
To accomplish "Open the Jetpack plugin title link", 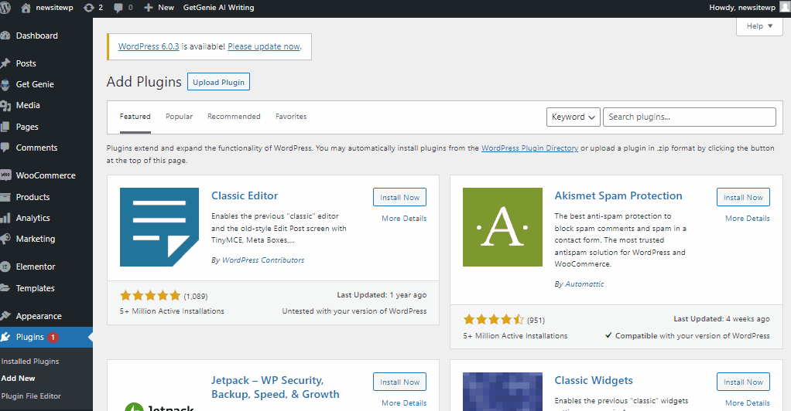I will (276, 387).
